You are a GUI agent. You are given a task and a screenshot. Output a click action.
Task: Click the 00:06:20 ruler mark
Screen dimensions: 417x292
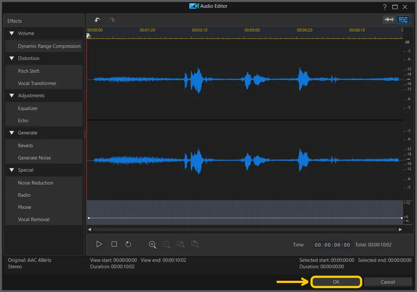click(x=304, y=30)
